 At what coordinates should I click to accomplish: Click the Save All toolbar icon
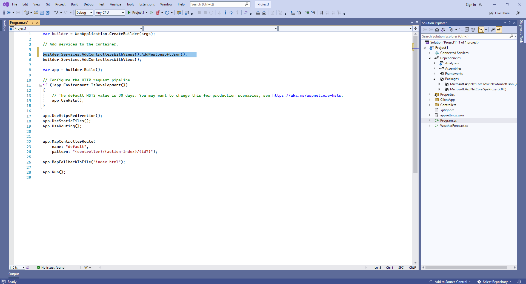click(48, 13)
